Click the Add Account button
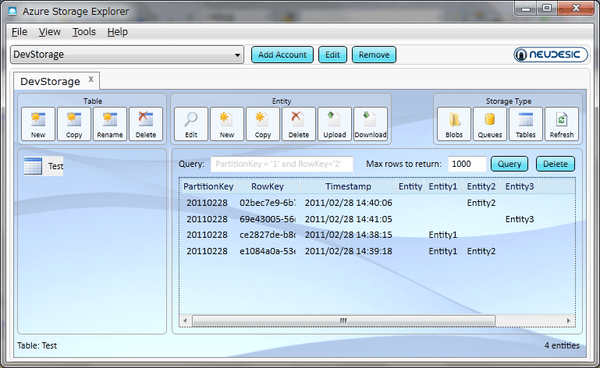The width and height of the screenshot is (600, 368). [x=282, y=55]
